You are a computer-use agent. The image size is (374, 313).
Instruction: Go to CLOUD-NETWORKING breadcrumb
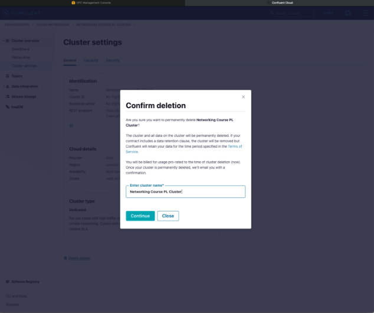pos(53,25)
